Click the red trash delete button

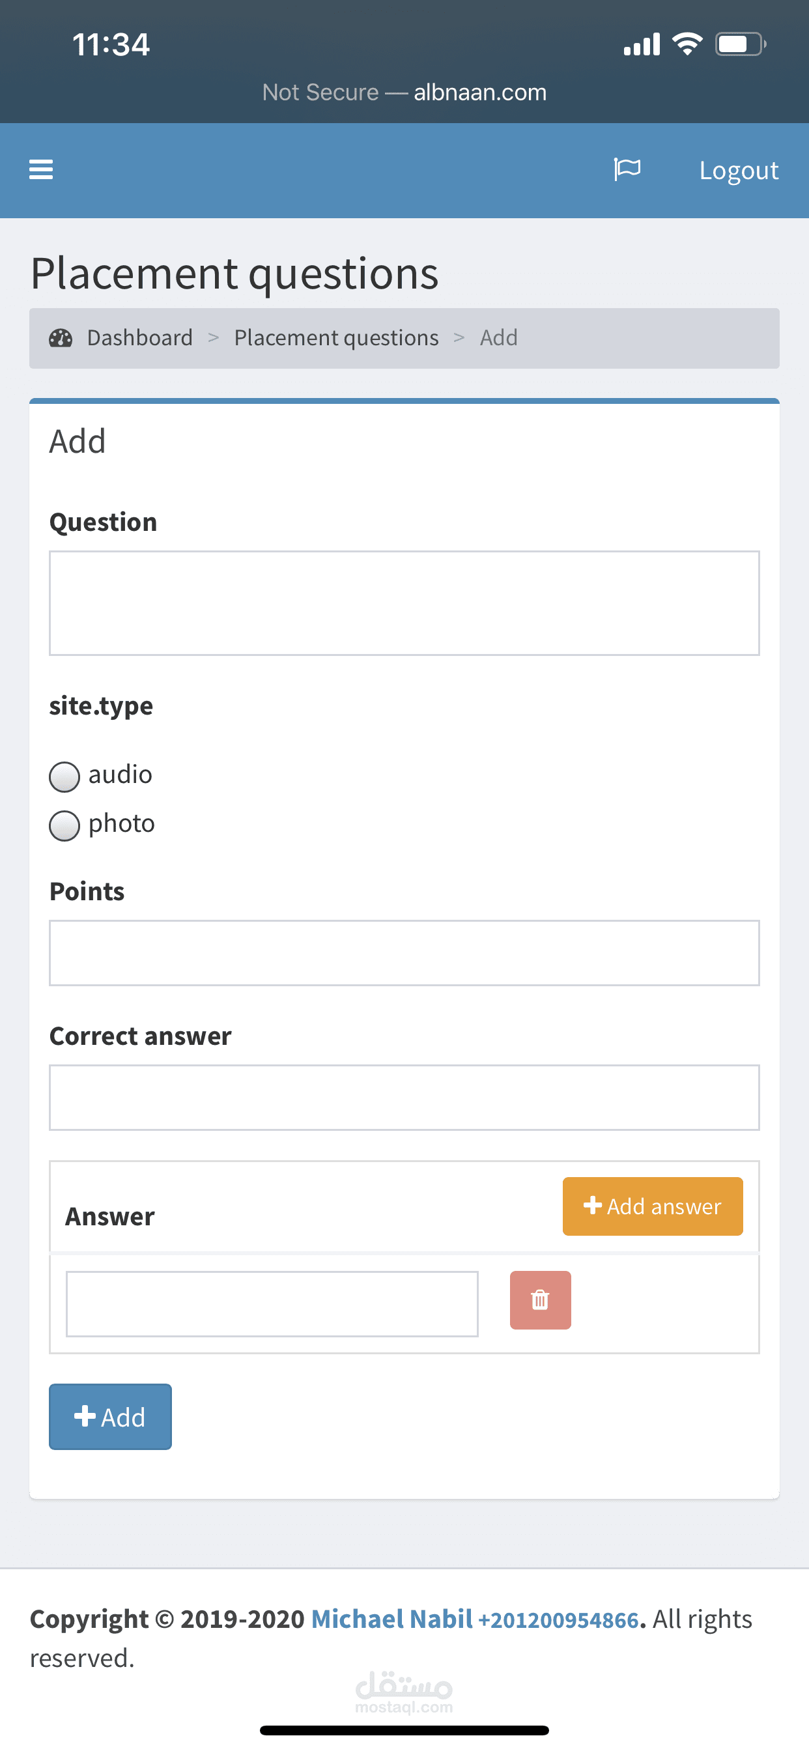(x=540, y=1300)
